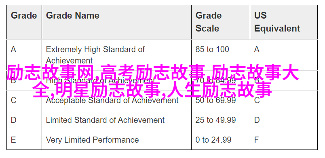Viewport: 325px width, 158px height.
Task: Click the A cell under US Equivalent
Action: pos(284,55)
